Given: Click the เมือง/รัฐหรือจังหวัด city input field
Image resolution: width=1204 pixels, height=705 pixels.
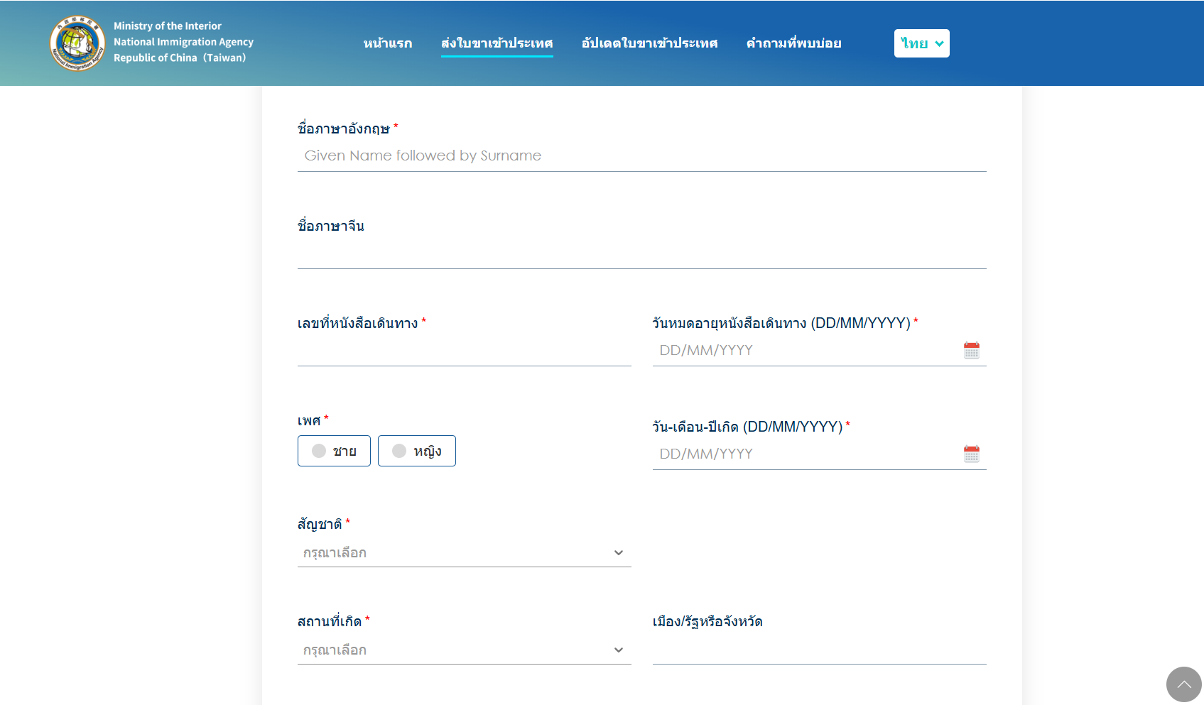Looking at the screenshot, I should [x=819, y=649].
